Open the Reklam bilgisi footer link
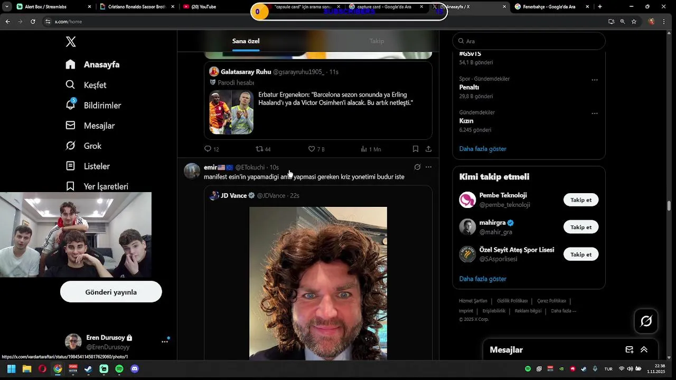 pyautogui.click(x=528, y=311)
